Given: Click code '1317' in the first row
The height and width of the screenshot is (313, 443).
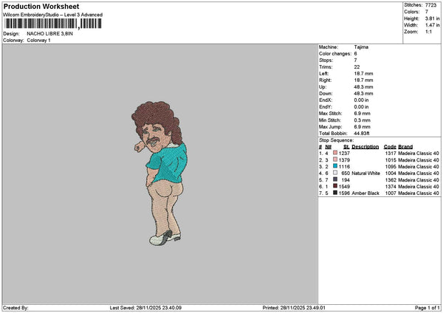Looking at the screenshot, I should point(391,154).
